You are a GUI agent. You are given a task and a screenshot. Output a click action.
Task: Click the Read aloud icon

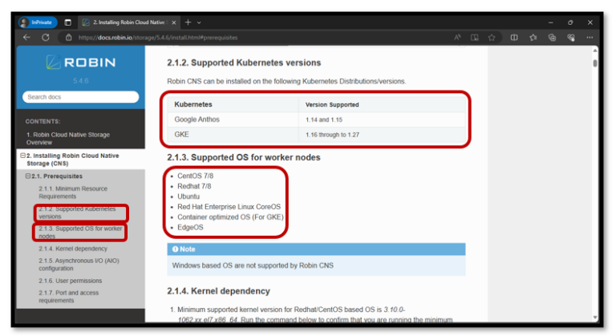(457, 38)
